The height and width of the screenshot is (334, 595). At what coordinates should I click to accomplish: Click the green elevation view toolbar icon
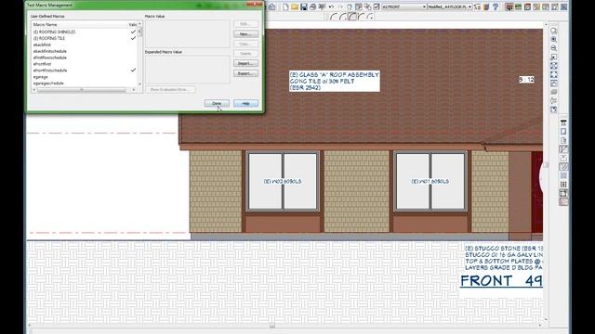(519, 6)
